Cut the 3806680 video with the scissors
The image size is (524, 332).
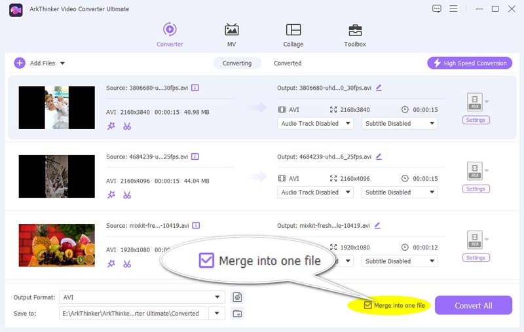point(127,126)
